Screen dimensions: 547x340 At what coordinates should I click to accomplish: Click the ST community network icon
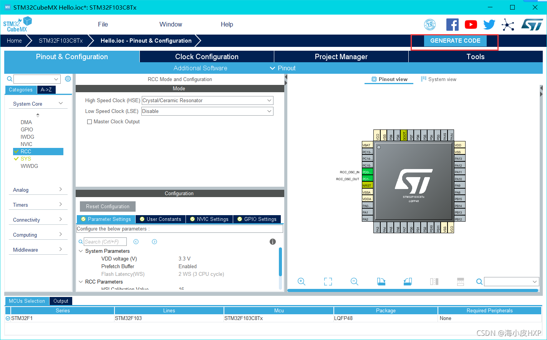(x=508, y=25)
